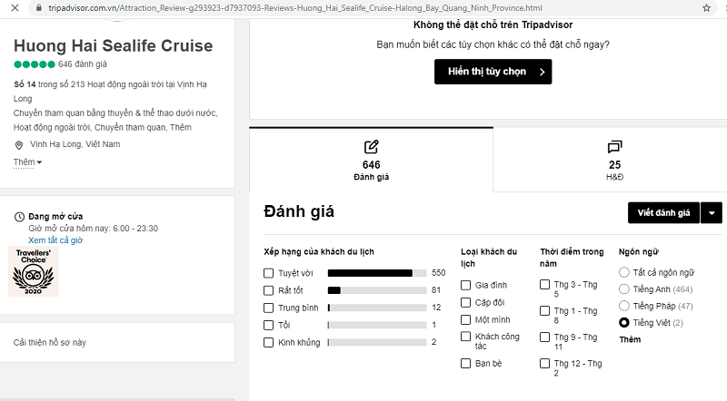The image size is (727, 401).
Task: Click the Tồi rating bar
Action: (x=377, y=325)
